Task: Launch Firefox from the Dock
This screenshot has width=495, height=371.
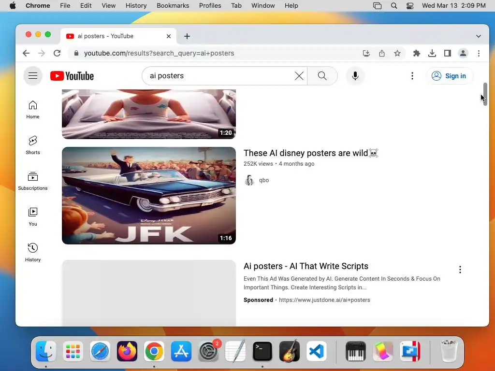Action: tap(127, 351)
